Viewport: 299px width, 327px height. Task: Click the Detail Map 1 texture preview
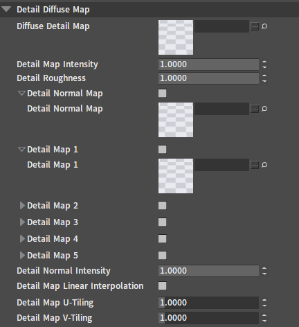(x=176, y=176)
